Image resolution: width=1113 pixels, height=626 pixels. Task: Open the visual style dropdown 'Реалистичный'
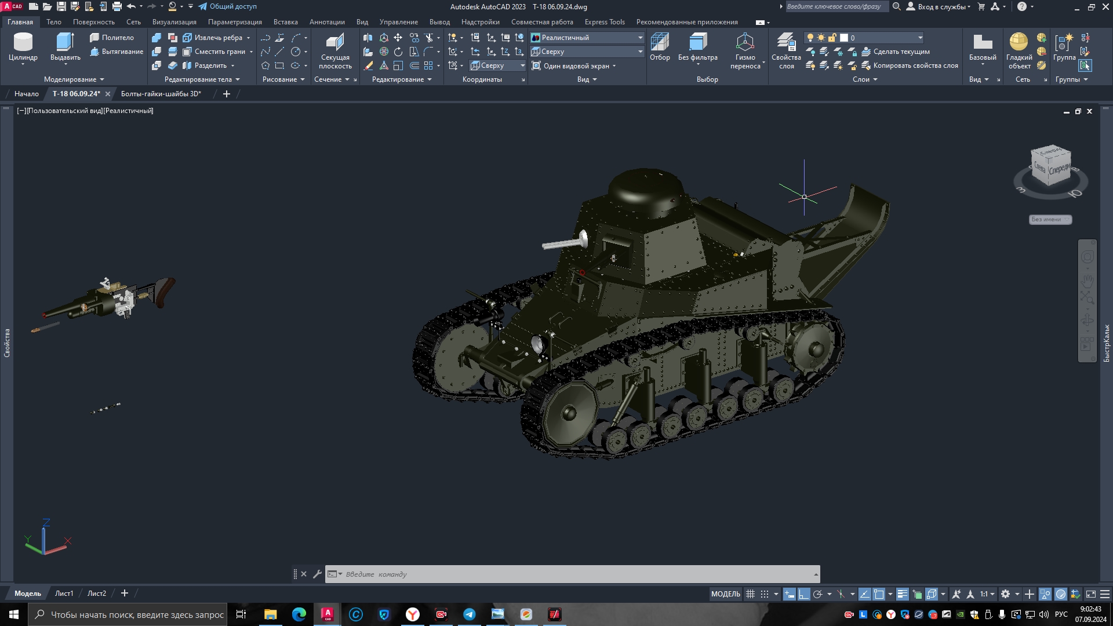587,38
